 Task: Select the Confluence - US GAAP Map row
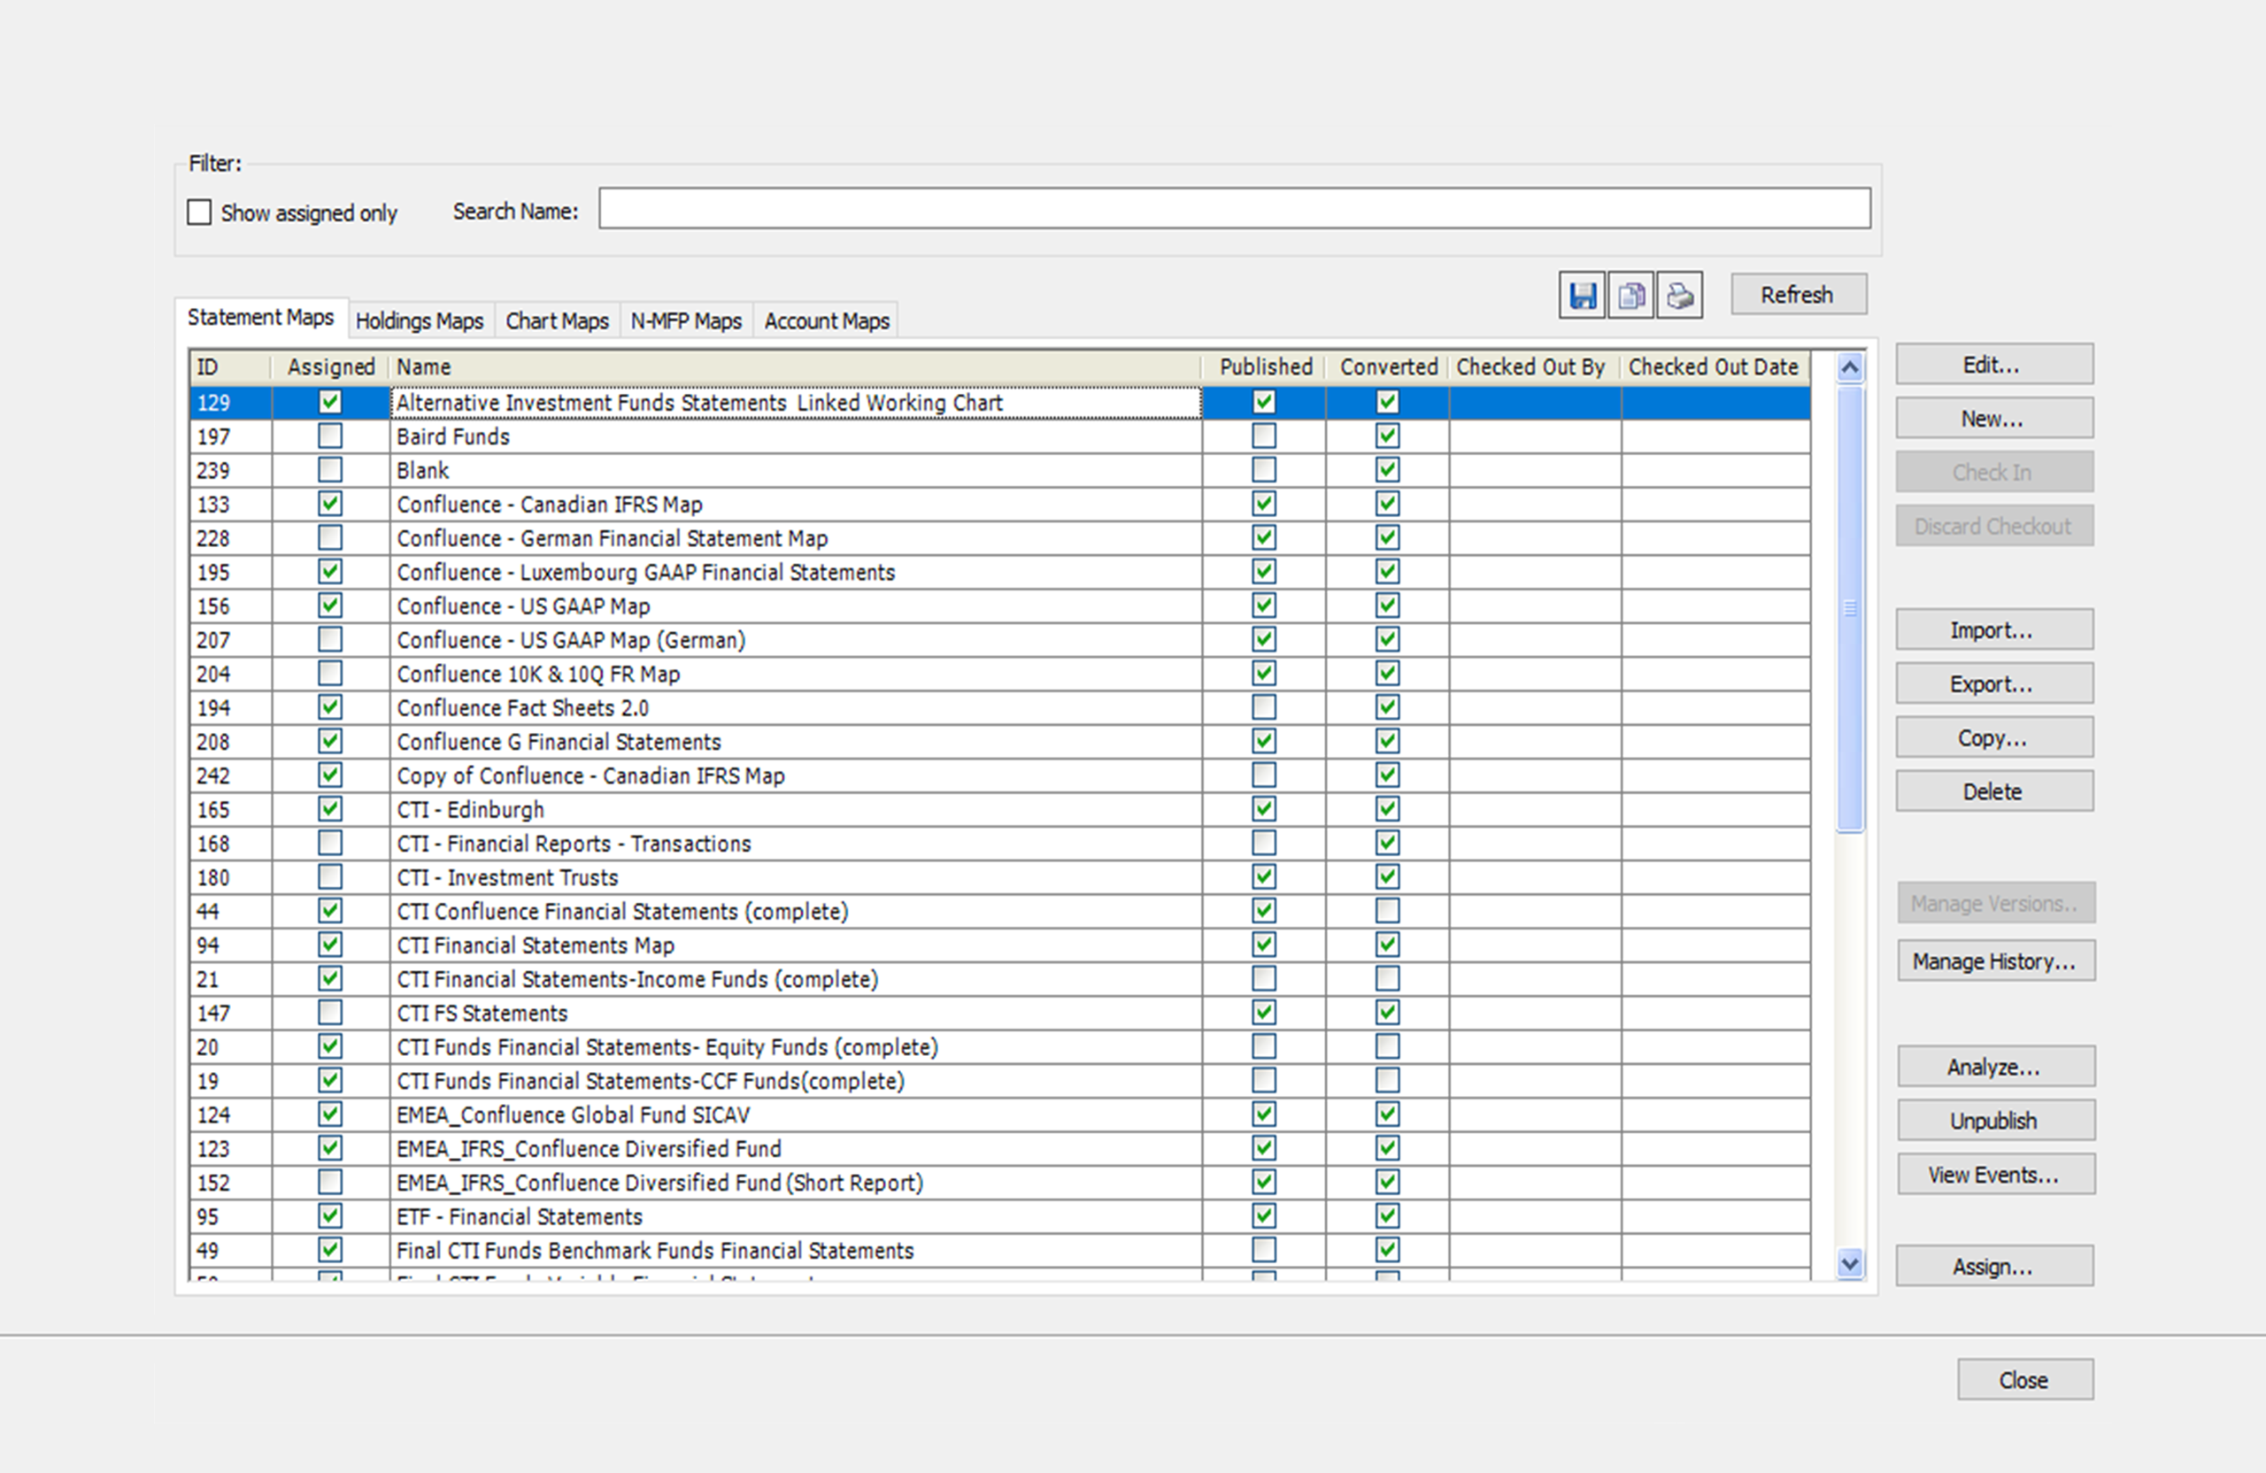coord(523,606)
